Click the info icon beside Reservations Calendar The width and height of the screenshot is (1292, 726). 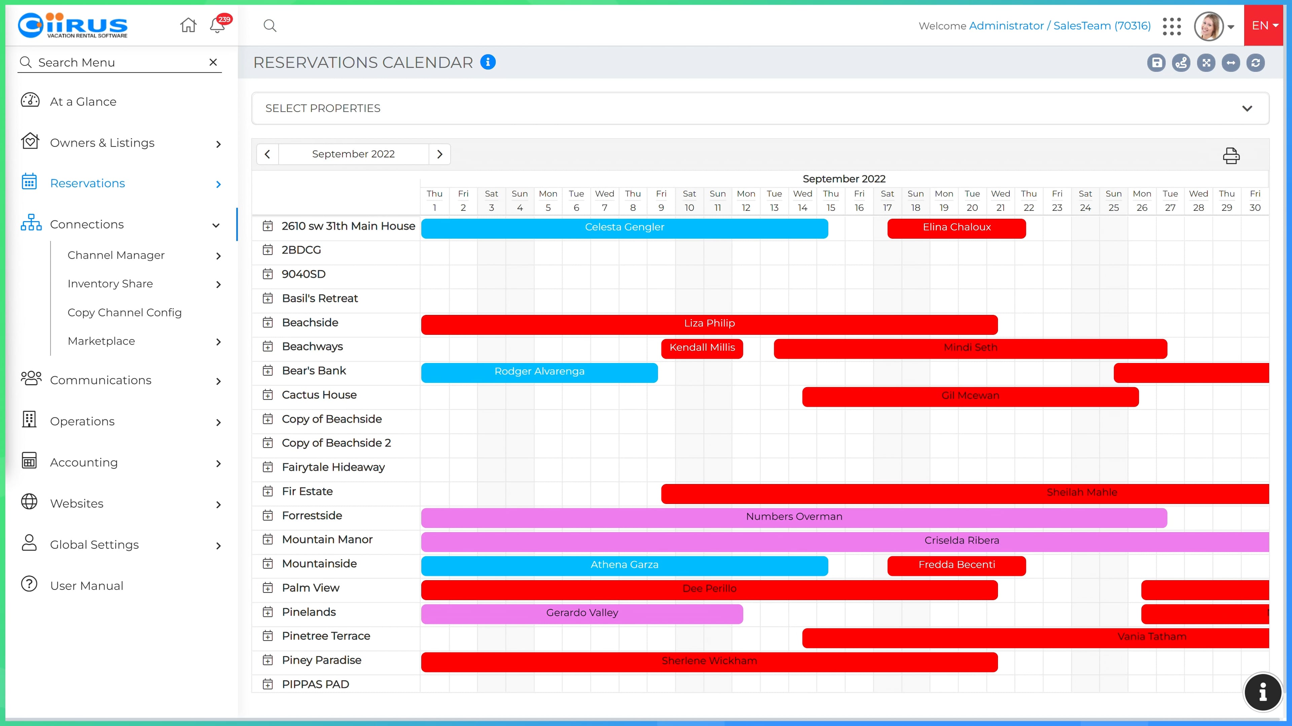(488, 62)
